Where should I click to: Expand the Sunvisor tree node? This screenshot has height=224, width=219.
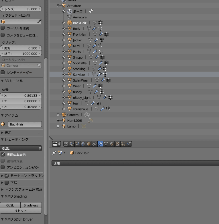coord(64,75)
